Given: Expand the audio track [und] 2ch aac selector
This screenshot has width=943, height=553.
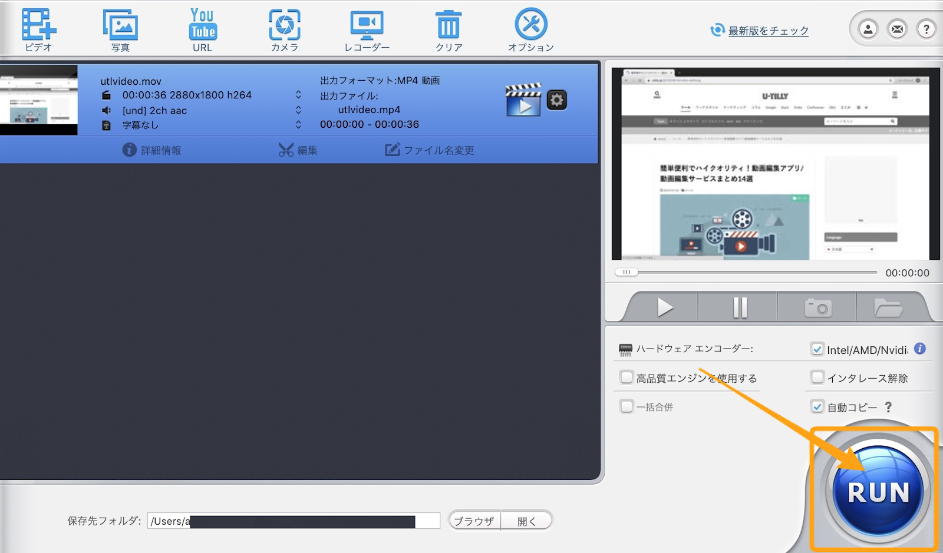Looking at the screenshot, I should coord(298,110).
